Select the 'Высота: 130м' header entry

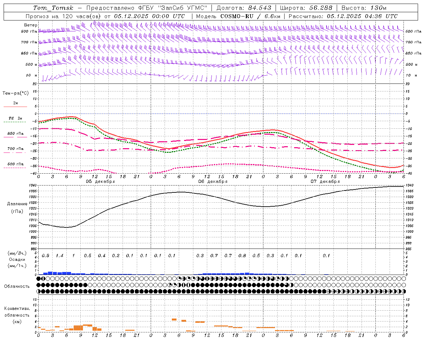[364, 8]
